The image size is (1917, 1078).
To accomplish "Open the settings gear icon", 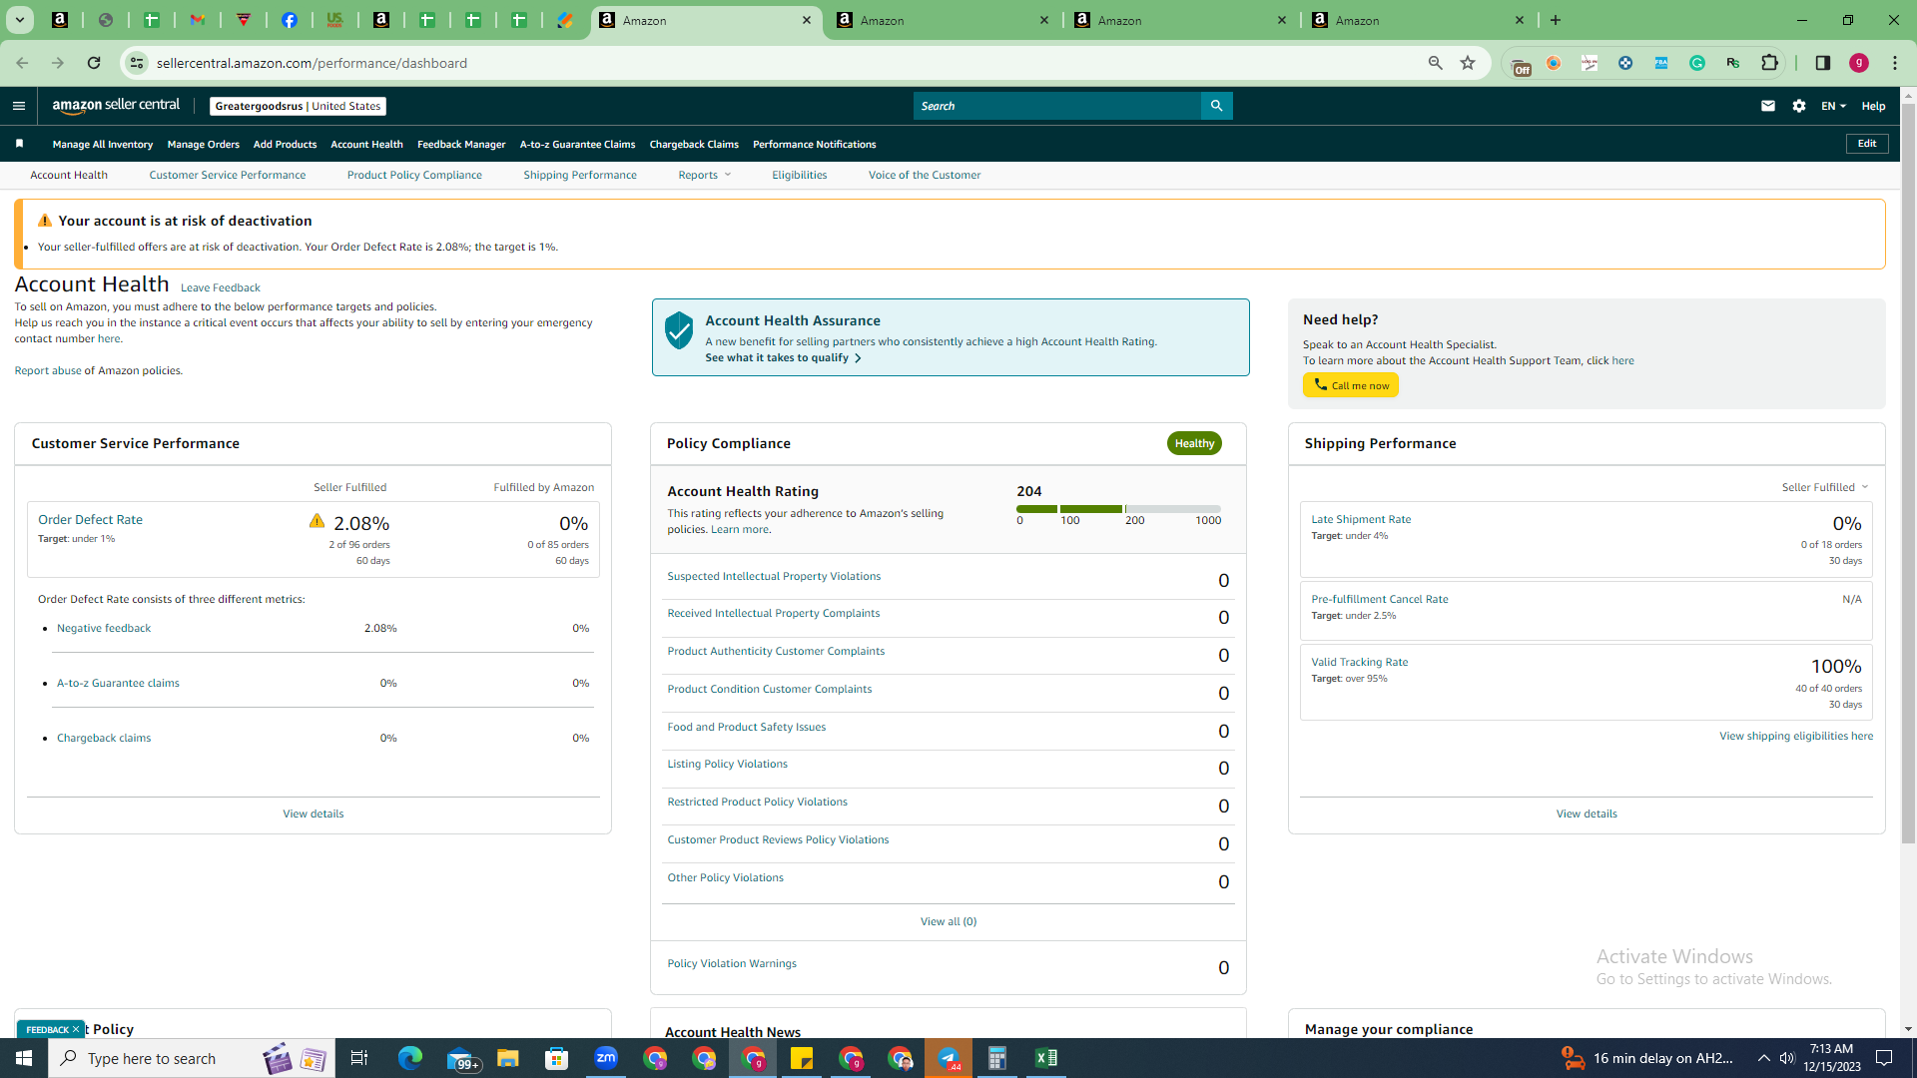I will (x=1799, y=106).
